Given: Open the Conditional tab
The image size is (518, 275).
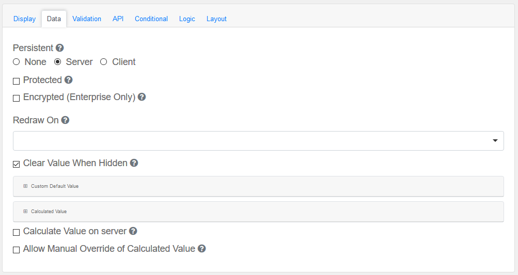Looking at the screenshot, I should pyautogui.click(x=151, y=19).
